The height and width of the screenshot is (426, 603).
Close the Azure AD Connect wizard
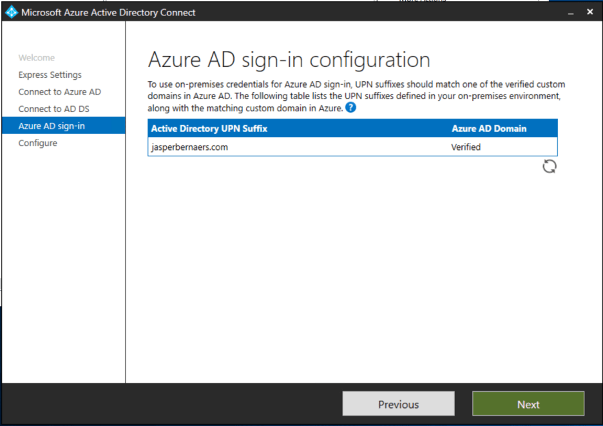tap(589, 11)
